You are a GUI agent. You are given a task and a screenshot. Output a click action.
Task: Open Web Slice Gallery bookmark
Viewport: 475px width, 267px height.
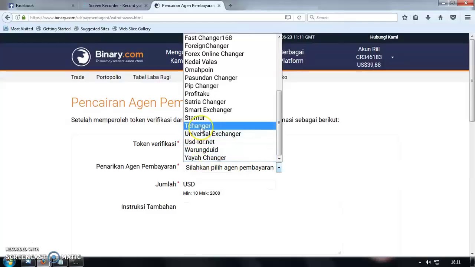pyautogui.click(x=131, y=29)
